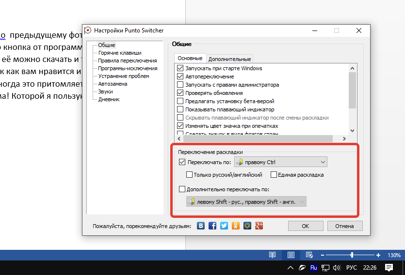
Task: Switch to Web Layout view icon
Action: point(309,255)
